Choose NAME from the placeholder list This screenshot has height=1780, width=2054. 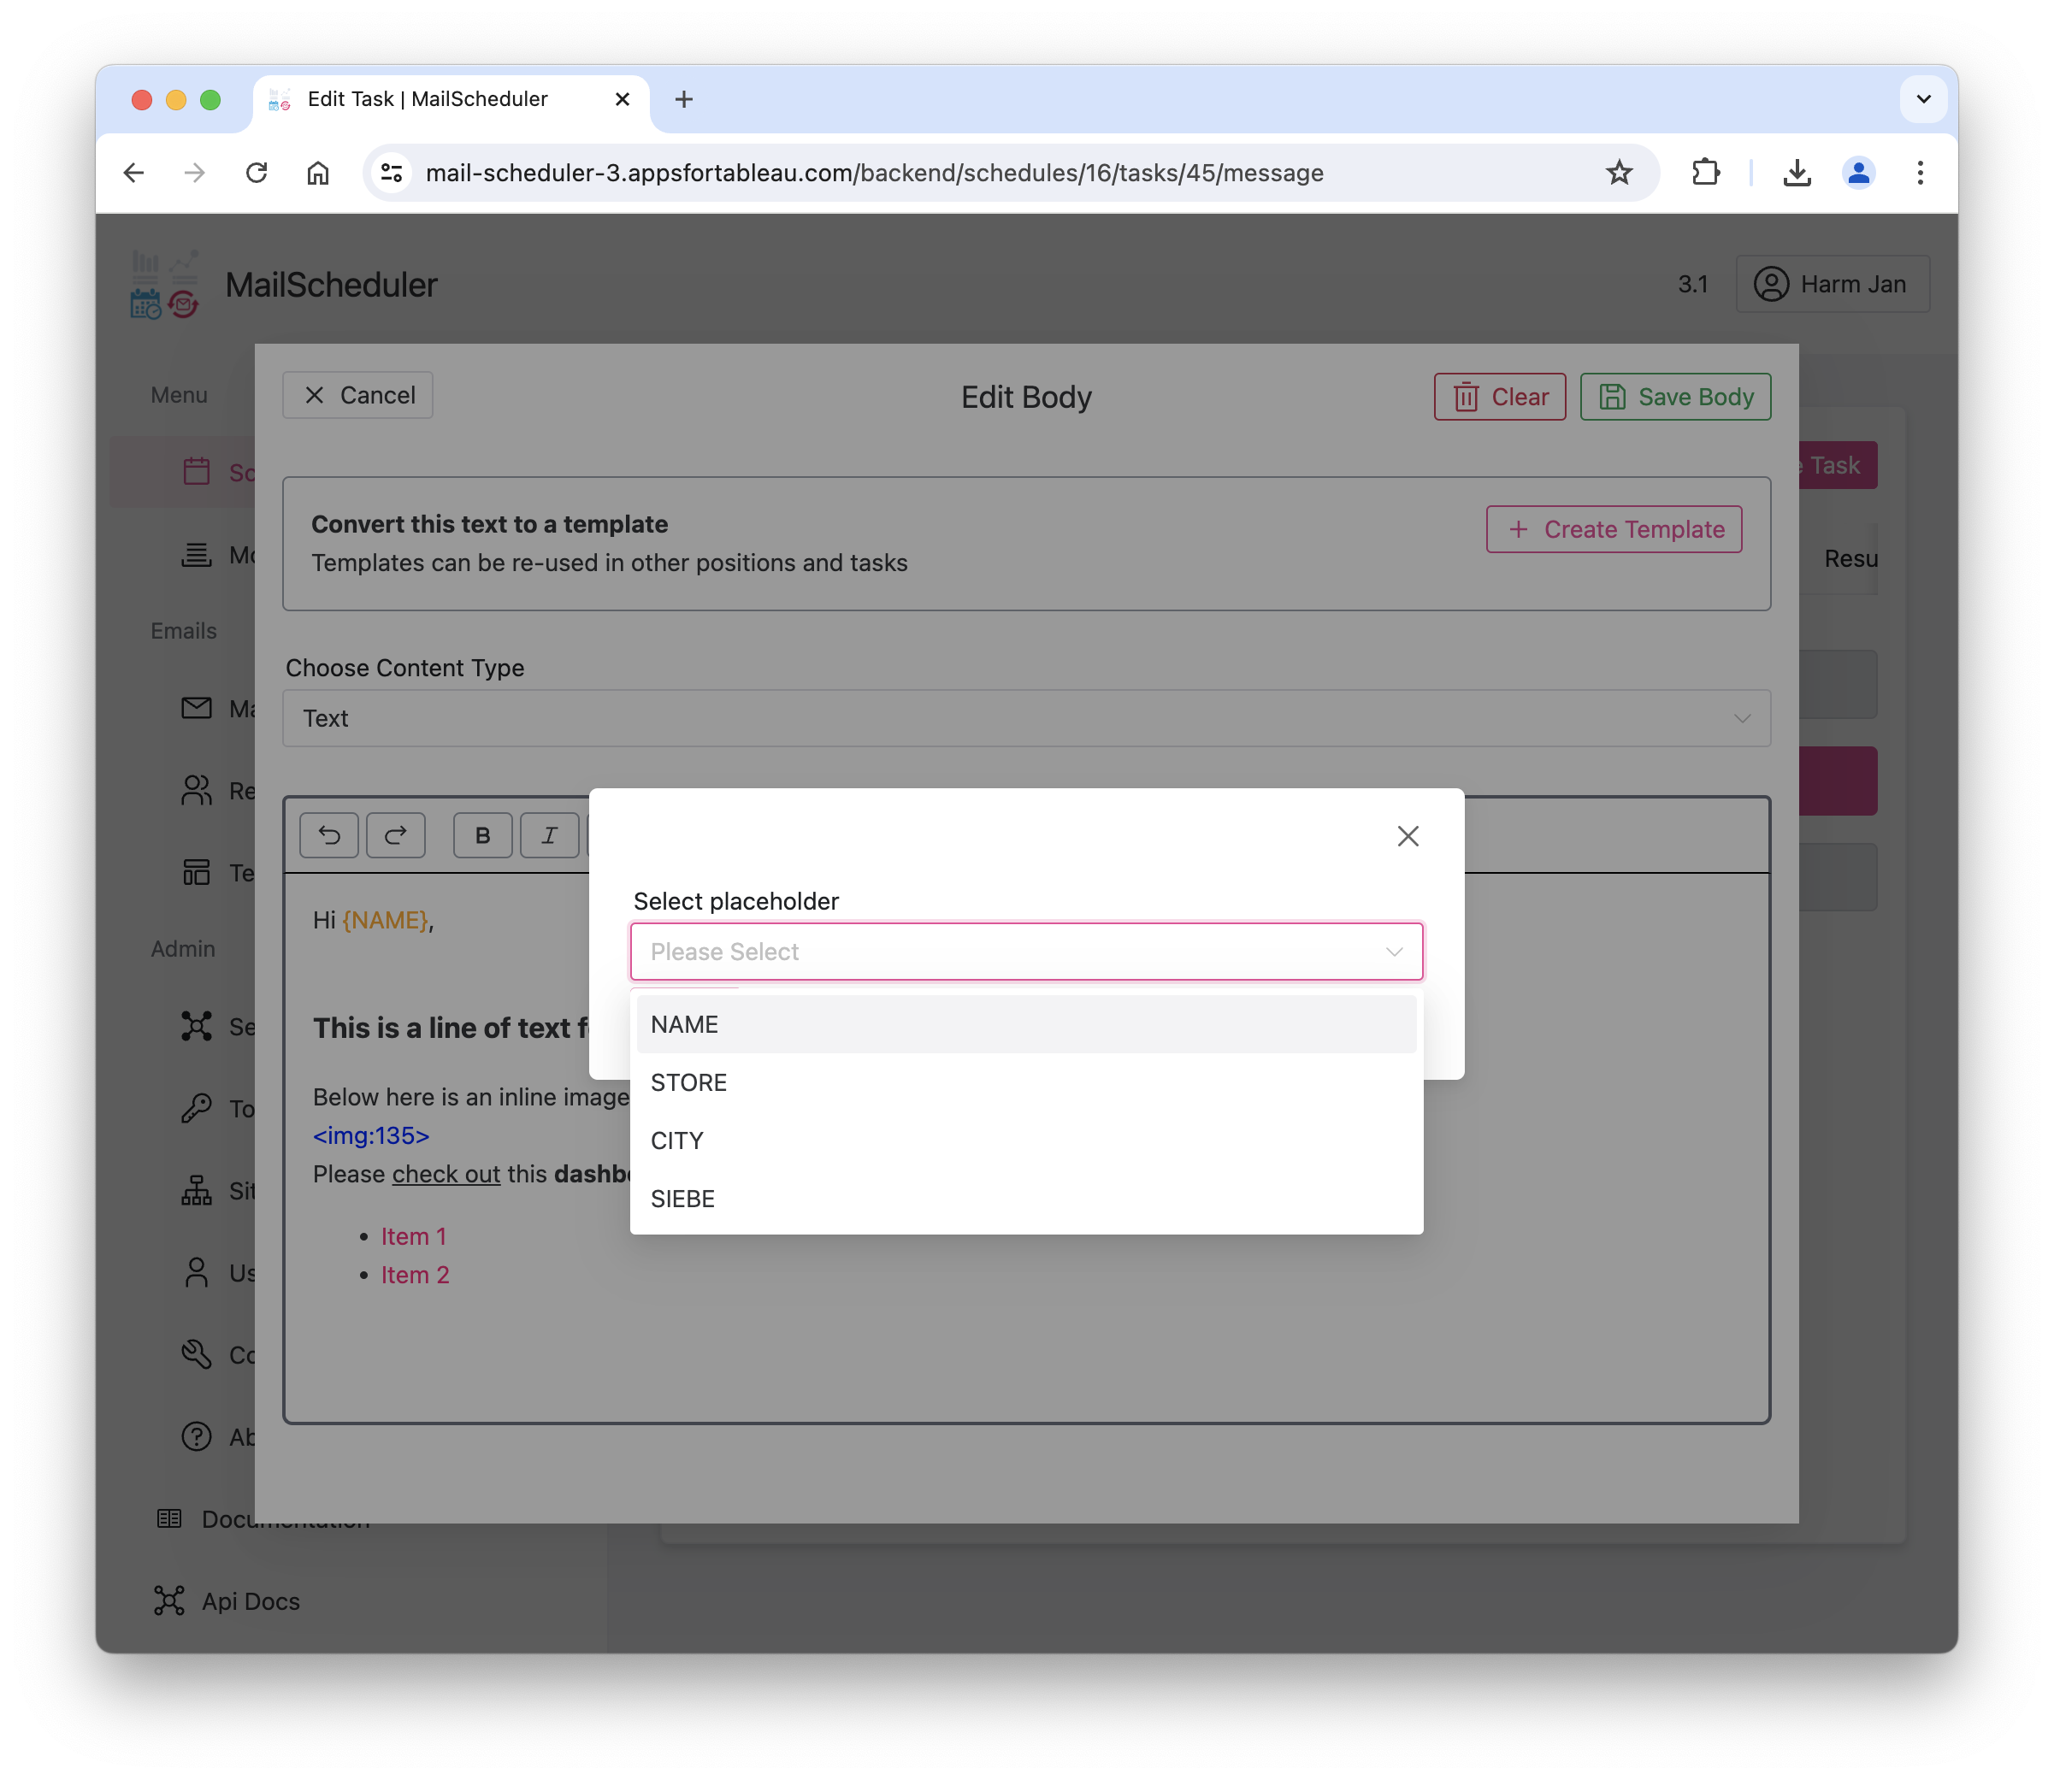pos(1025,1024)
